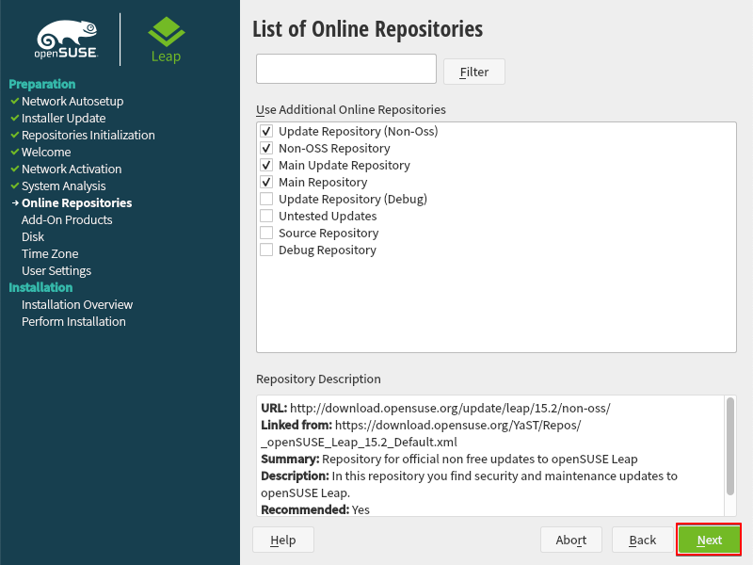Click the Repository Description label
The width and height of the screenshot is (753, 565).
pos(318,379)
